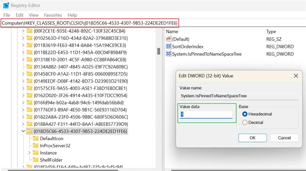
Task: Select the Decimal base option
Action: coord(245,122)
